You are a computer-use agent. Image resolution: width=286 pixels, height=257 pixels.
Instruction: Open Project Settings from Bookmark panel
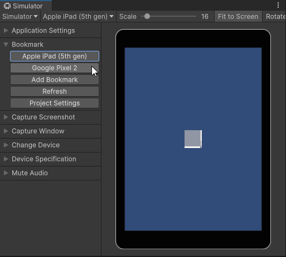click(x=55, y=103)
